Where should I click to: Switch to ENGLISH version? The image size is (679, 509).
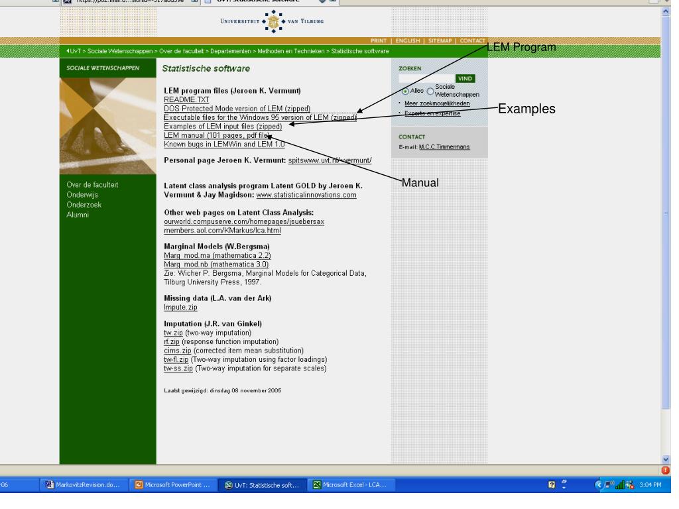(408, 40)
